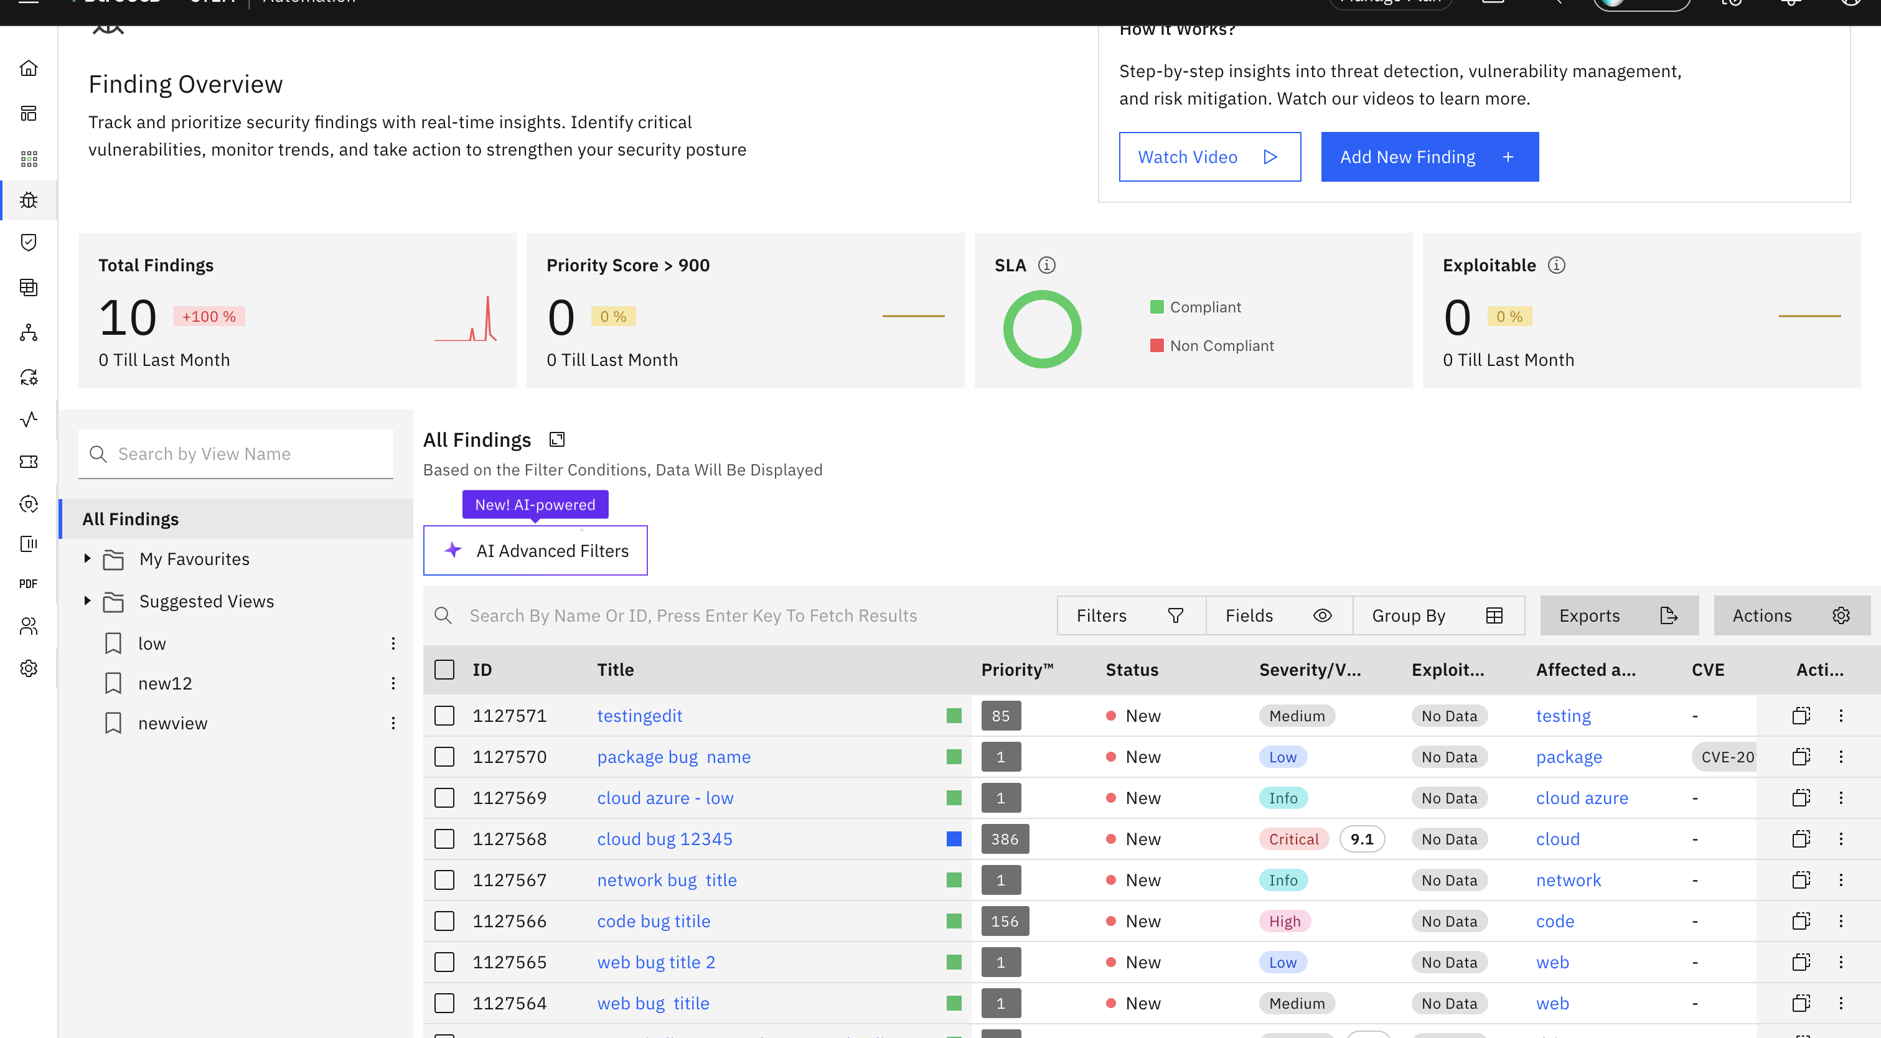Open the home icon in the sidebar
1881x1038 pixels.
click(x=29, y=68)
